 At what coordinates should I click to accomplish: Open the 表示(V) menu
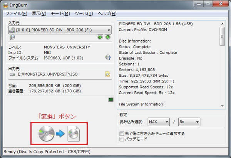pyautogui.click(x=39, y=14)
